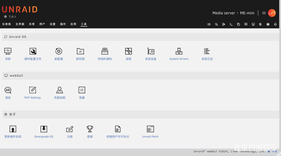Open 系统设备 system devices
This screenshot has height=156, width=281.
pos(151,51)
